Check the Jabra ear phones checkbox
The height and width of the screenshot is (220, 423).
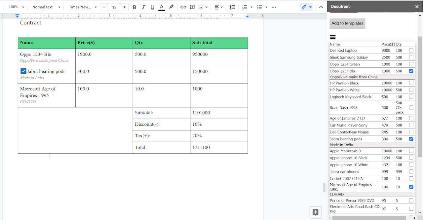click(411, 172)
